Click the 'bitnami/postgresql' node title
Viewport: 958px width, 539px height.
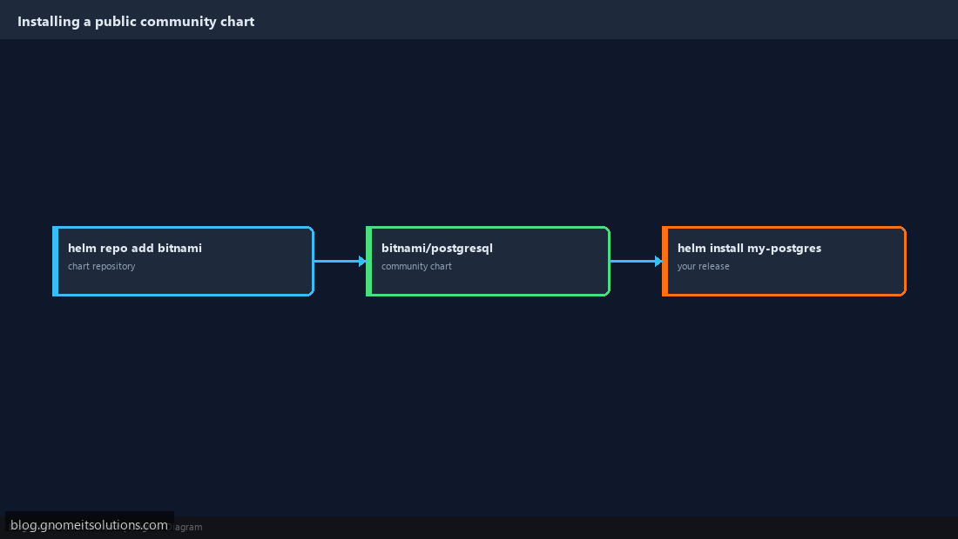coord(437,248)
